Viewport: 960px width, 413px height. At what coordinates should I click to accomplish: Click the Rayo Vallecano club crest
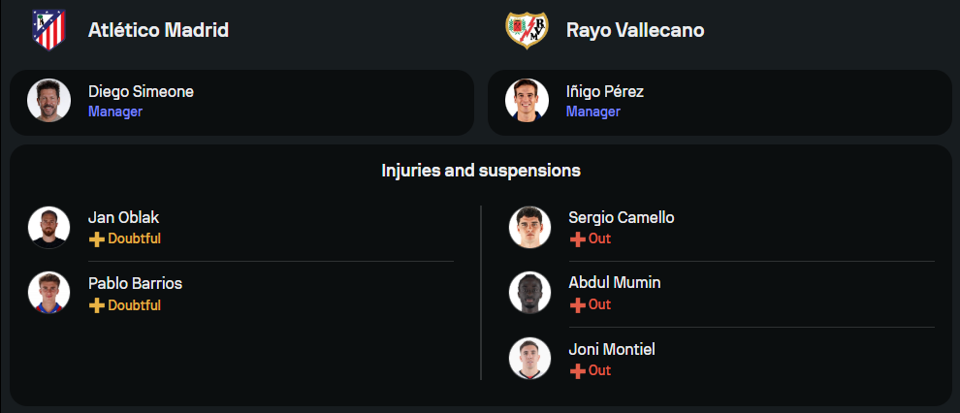pyautogui.click(x=528, y=30)
